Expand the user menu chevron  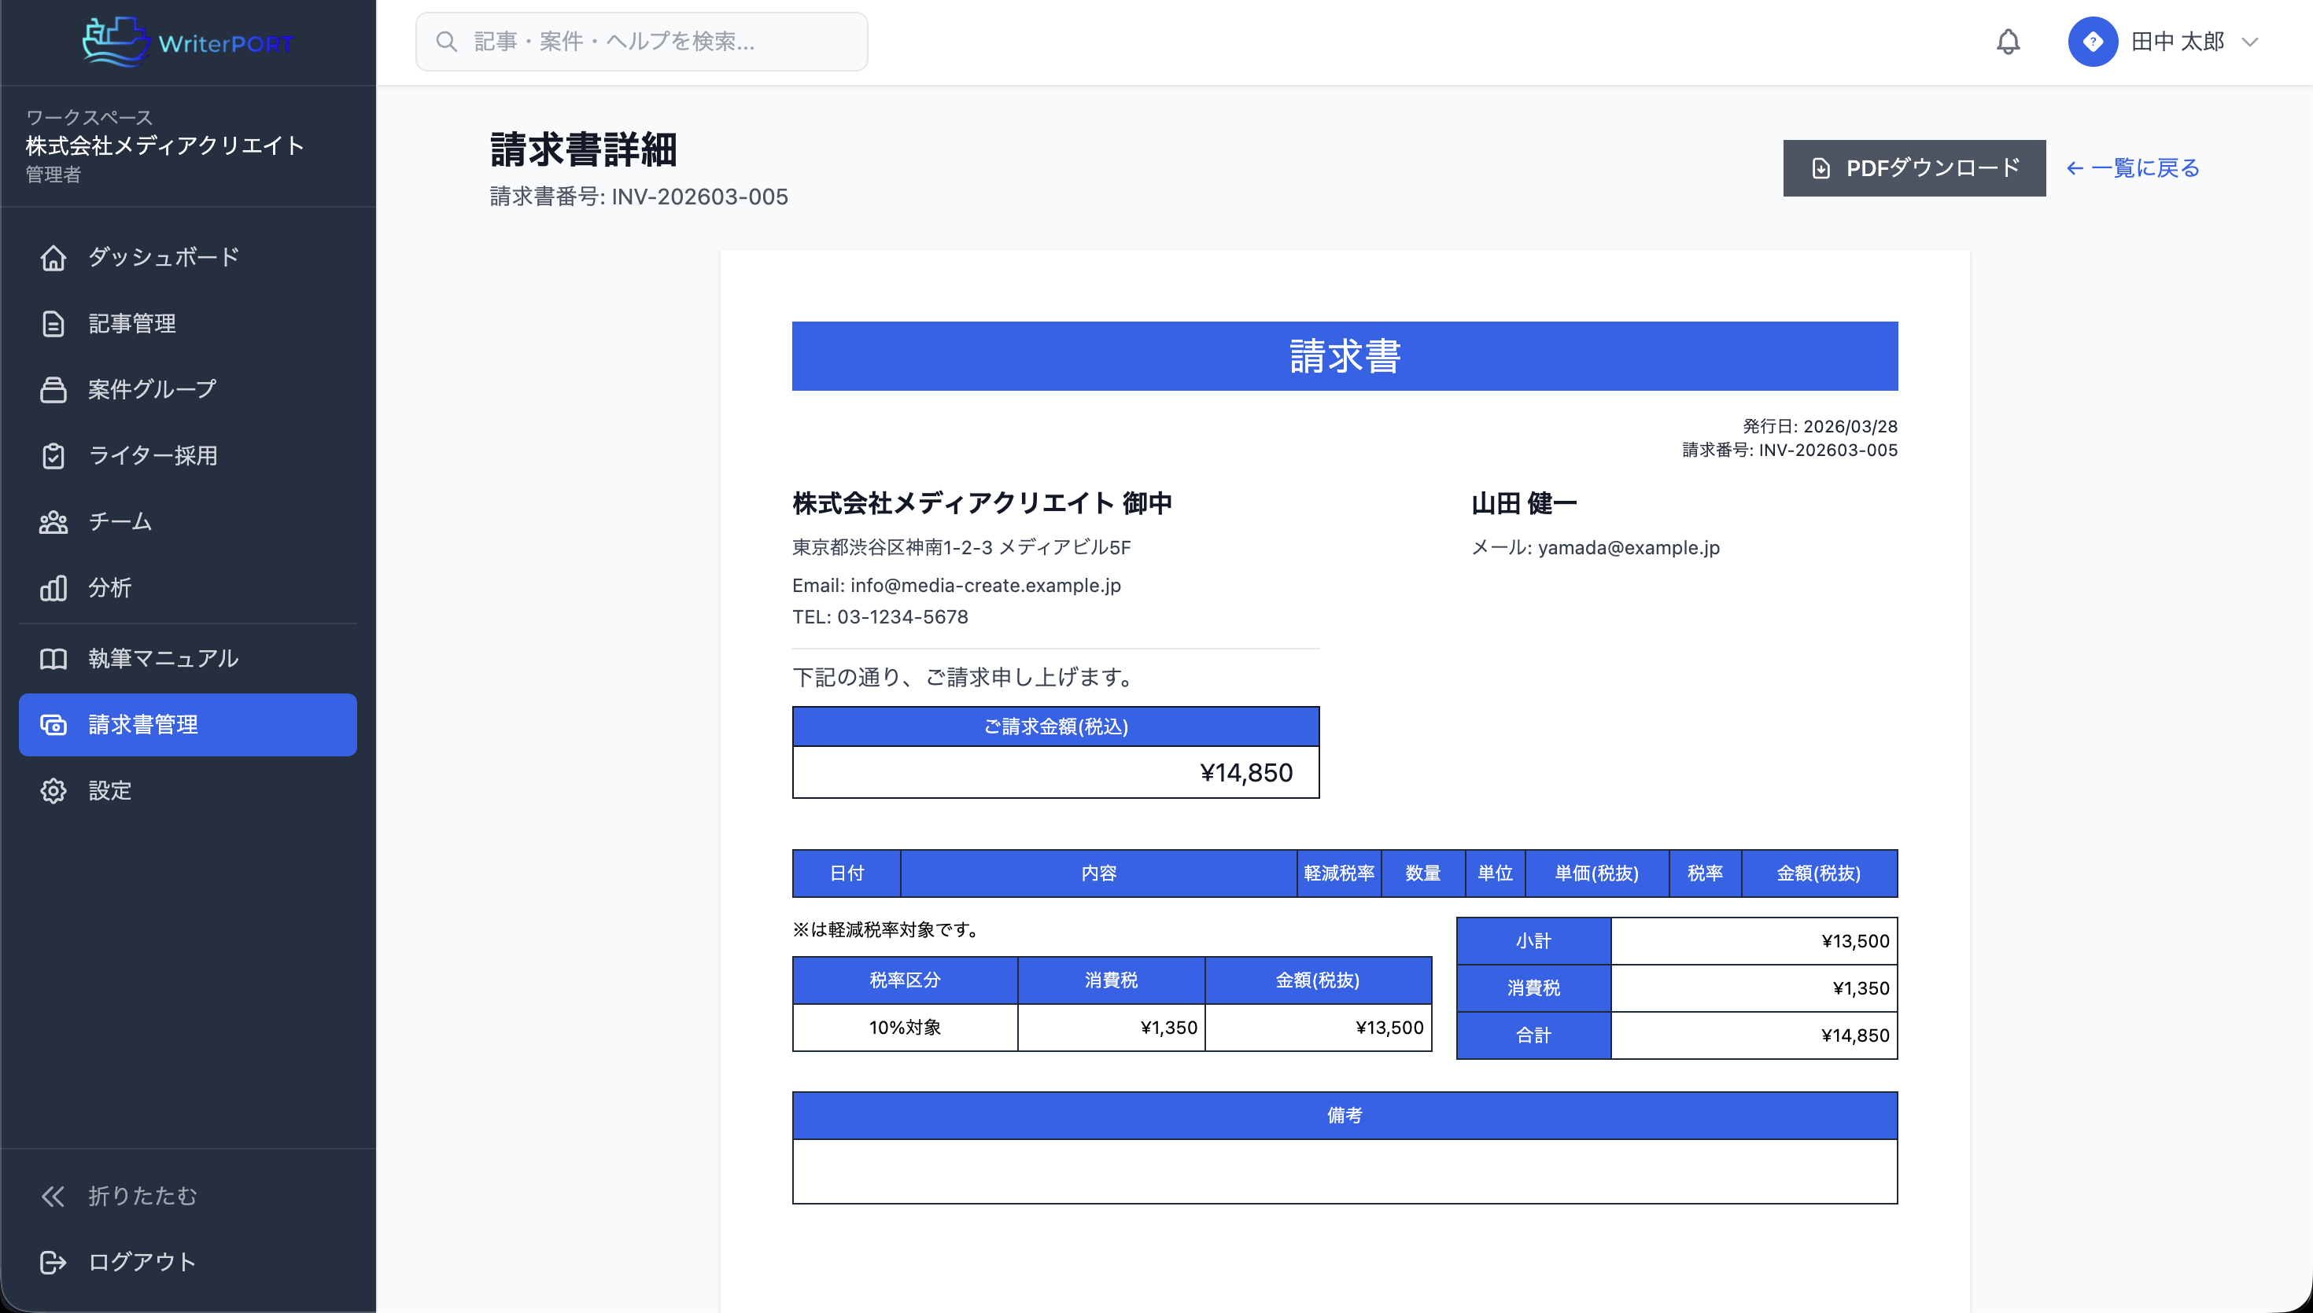tap(2249, 42)
